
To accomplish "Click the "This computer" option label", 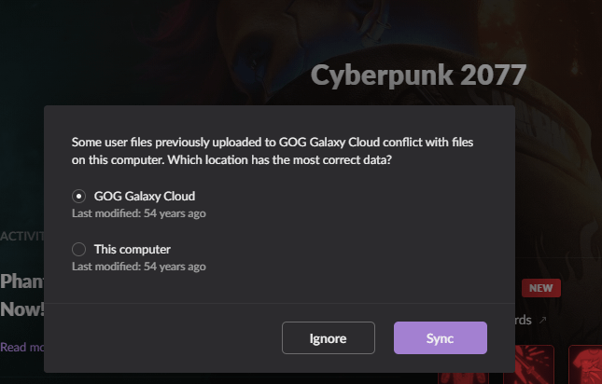I will [133, 250].
